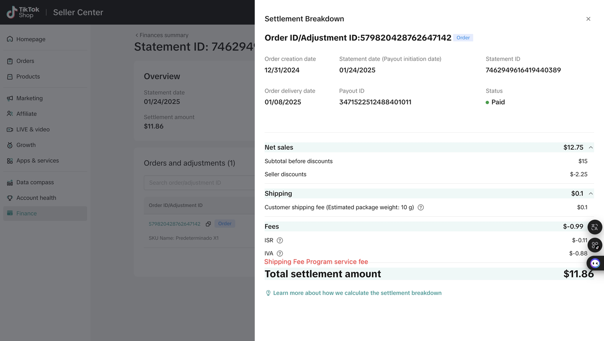The image size is (604, 341).
Task: Show the ISR fee help tooltip
Action: click(x=280, y=240)
